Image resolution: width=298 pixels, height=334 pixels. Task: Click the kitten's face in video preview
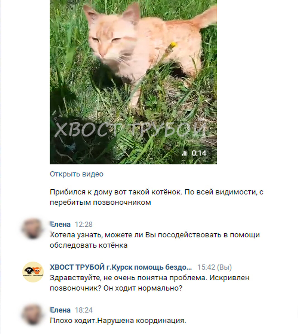pos(109,45)
